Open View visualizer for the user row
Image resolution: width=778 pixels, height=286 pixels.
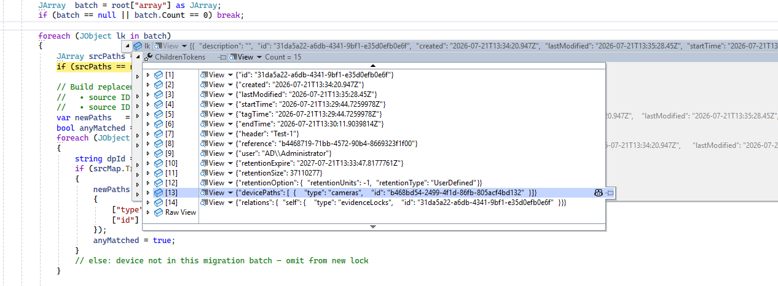click(x=213, y=154)
